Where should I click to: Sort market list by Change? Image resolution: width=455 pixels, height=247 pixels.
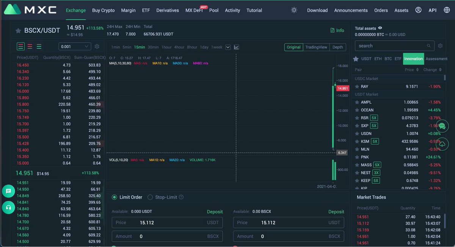click(x=432, y=70)
